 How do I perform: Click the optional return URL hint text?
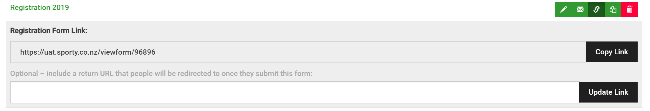[161, 74]
